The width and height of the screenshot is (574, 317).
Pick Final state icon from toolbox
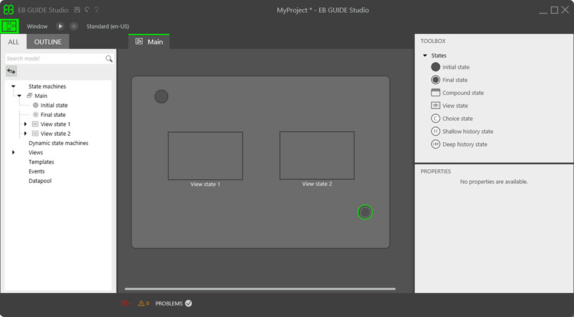(x=435, y=80)
